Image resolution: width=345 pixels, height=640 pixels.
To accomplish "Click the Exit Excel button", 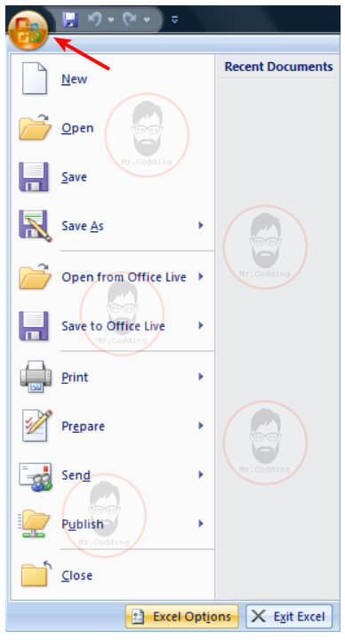I will point(289,616).
